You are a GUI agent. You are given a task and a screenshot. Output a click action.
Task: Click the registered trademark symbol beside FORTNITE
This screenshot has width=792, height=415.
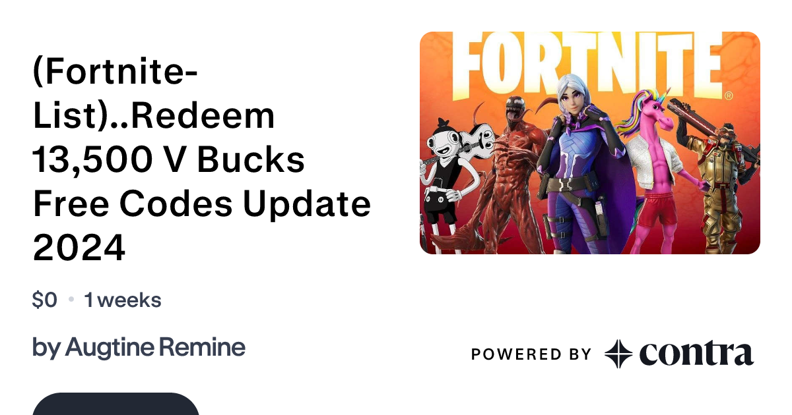(x=728, y=96)
